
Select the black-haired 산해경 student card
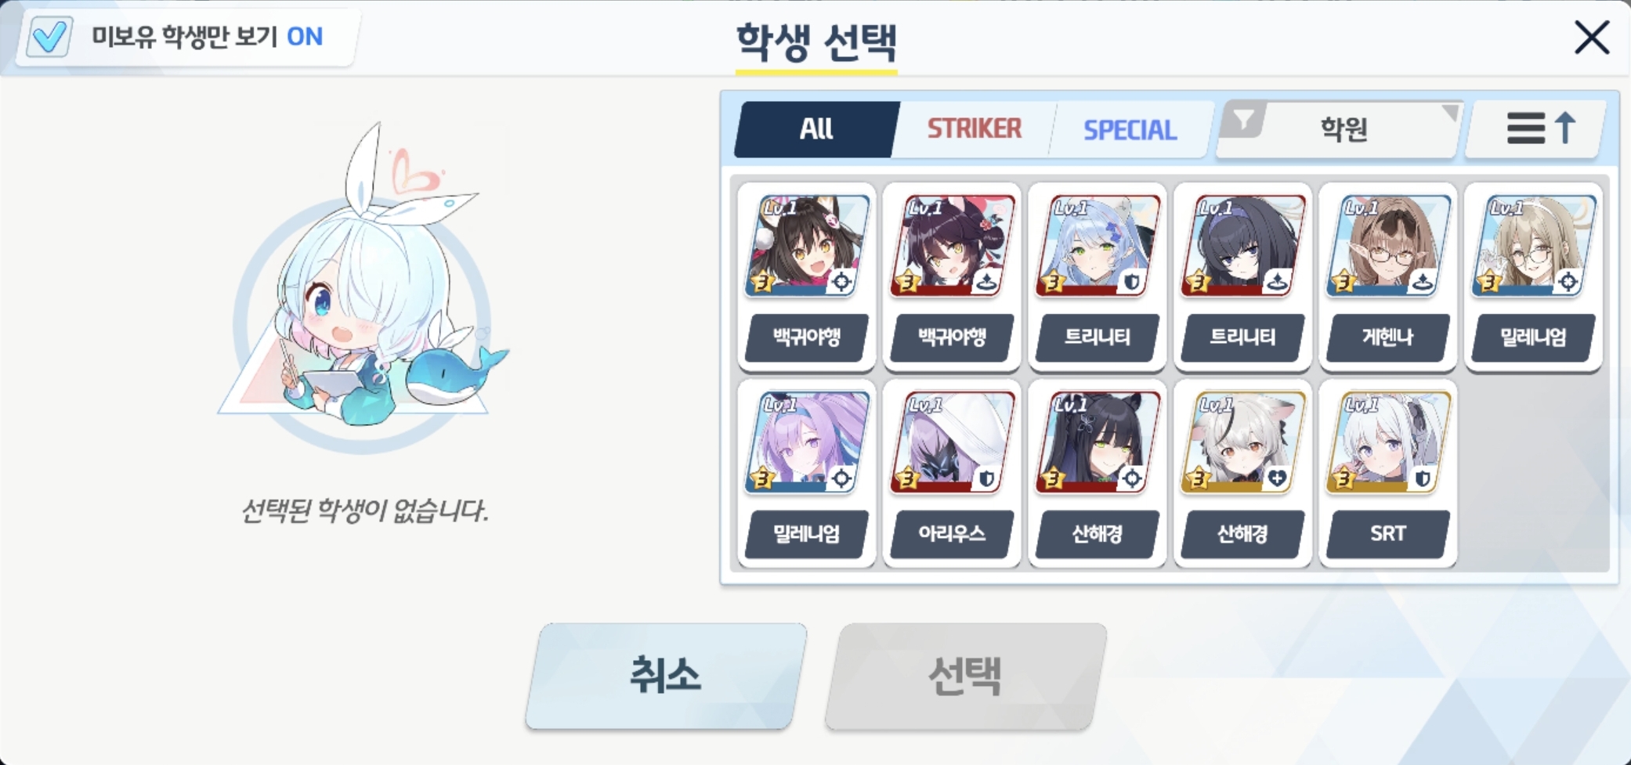[x=1097, y=474]
